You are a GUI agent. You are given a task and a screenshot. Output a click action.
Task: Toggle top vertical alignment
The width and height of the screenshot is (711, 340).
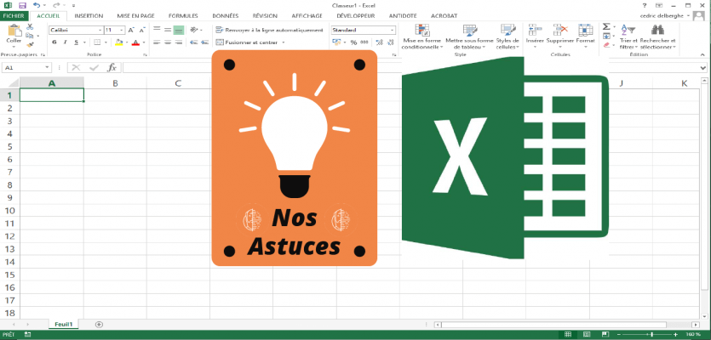click(157, 30)
